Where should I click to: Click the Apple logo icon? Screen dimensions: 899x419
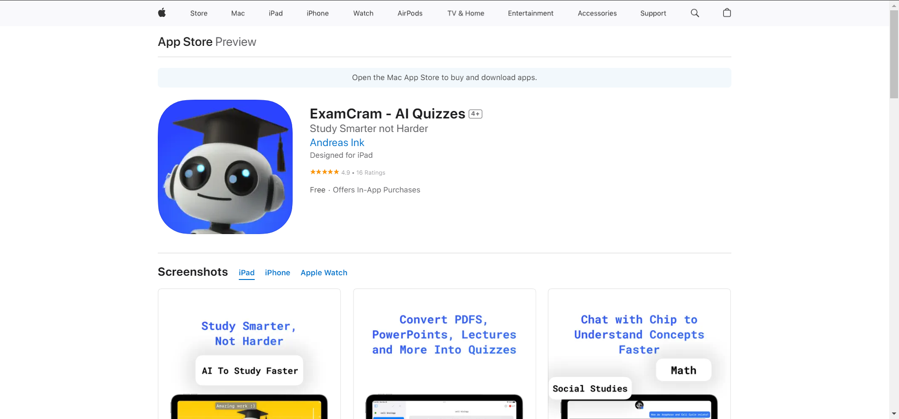pos(162,13)
